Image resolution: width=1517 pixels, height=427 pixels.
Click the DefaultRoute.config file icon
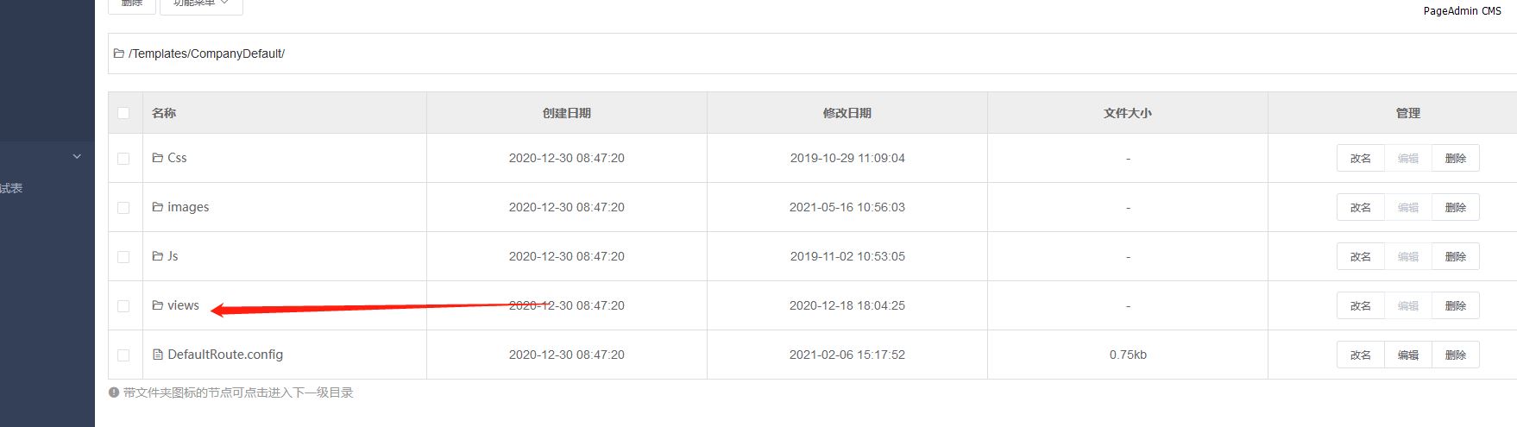pyautogui.click(x=158, y=355)
